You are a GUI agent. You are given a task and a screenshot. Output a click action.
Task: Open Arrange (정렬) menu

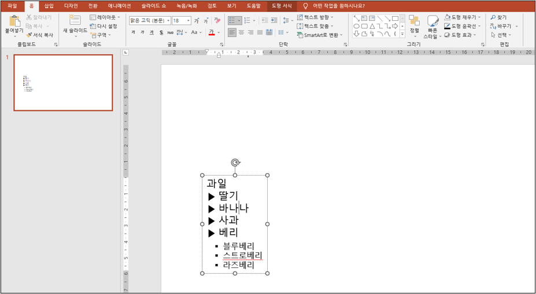tap(415, 25)
